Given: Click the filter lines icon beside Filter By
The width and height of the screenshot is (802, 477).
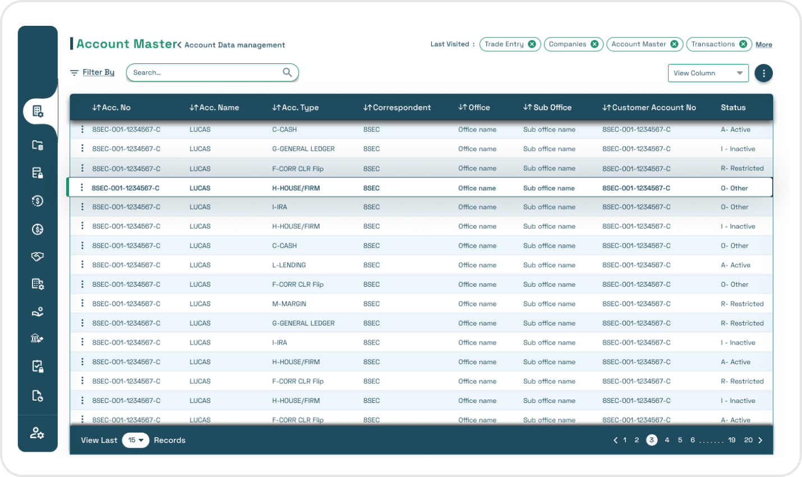Looking at the screenshot, I should point(74,73).
